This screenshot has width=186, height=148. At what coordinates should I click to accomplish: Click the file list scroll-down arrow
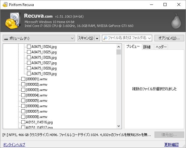[x=118, y=126]
